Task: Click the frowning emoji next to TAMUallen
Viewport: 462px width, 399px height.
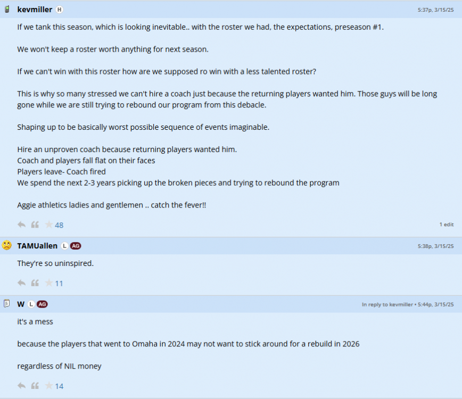Action: (x=7, y=246)
